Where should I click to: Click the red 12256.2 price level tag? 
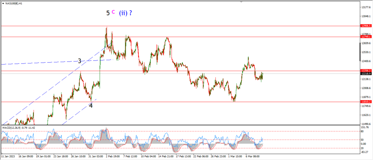coord(365,71)
